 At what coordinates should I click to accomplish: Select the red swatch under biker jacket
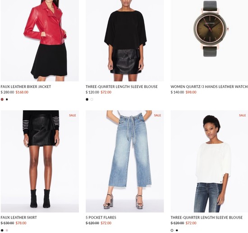pyautogui.click(x=2, y=99)
